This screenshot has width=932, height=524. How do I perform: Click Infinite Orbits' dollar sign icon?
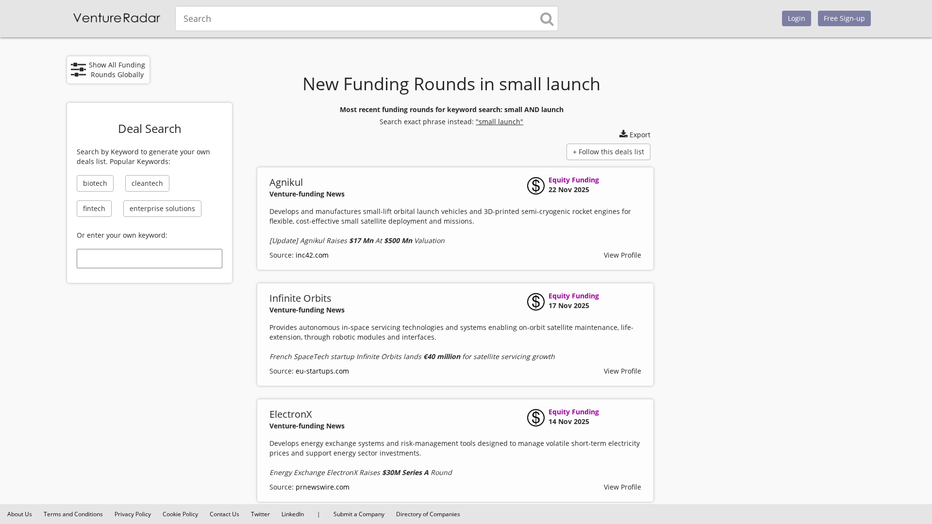(x=536, y=302)
